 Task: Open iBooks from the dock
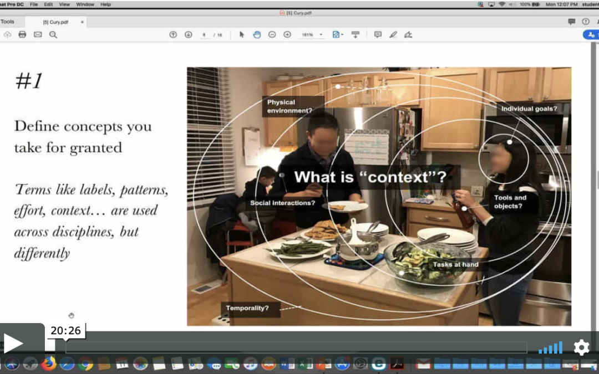click(x=268, y=363)
